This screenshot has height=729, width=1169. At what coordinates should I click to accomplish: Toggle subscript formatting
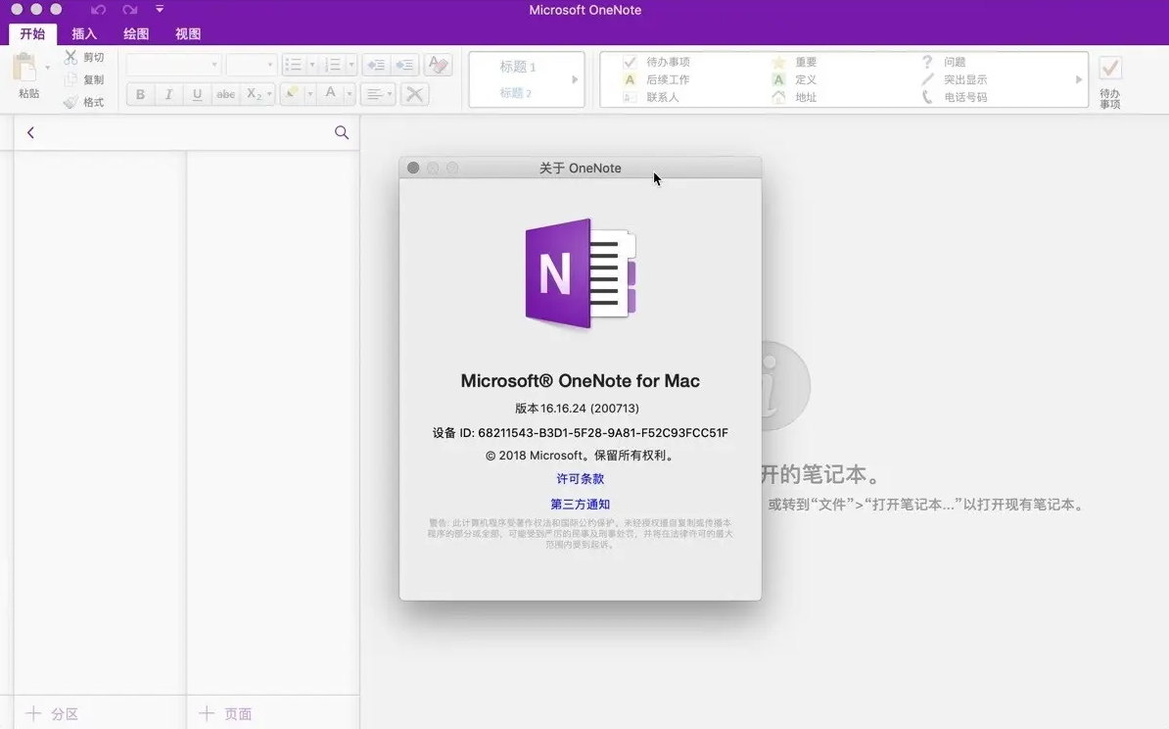[254, 94]
